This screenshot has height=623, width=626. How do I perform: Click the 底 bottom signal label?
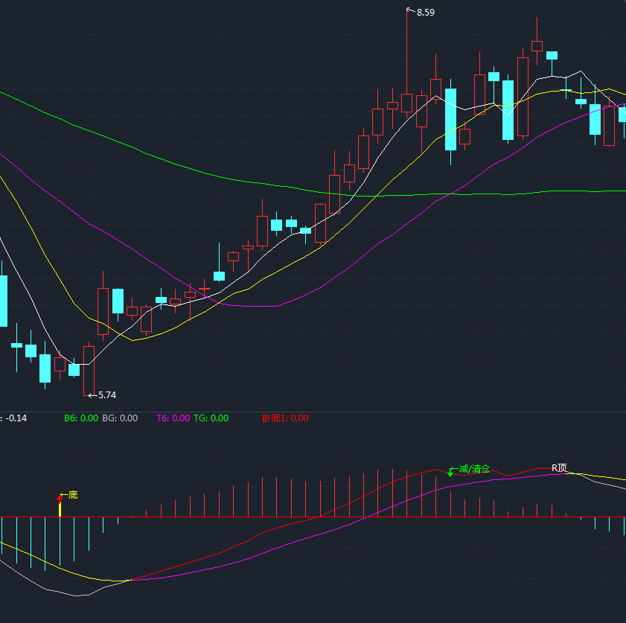[x=73, y=495]
